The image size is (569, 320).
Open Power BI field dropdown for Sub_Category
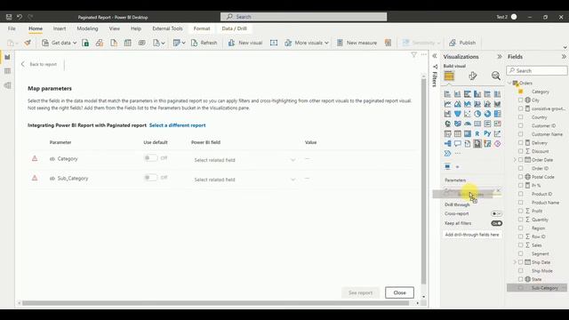[x=245, y=180]
